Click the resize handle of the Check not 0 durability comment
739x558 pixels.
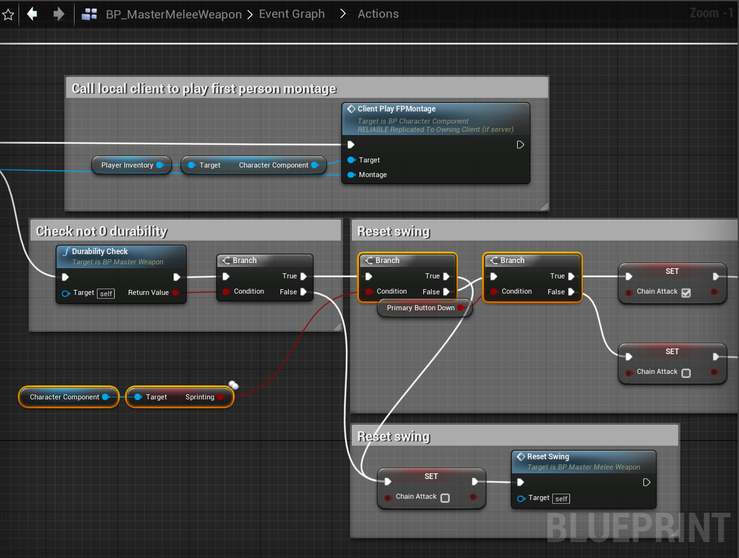coord(337,327)
